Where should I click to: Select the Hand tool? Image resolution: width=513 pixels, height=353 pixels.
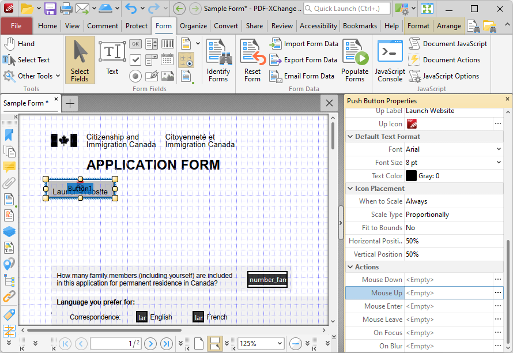pos(20,44)
